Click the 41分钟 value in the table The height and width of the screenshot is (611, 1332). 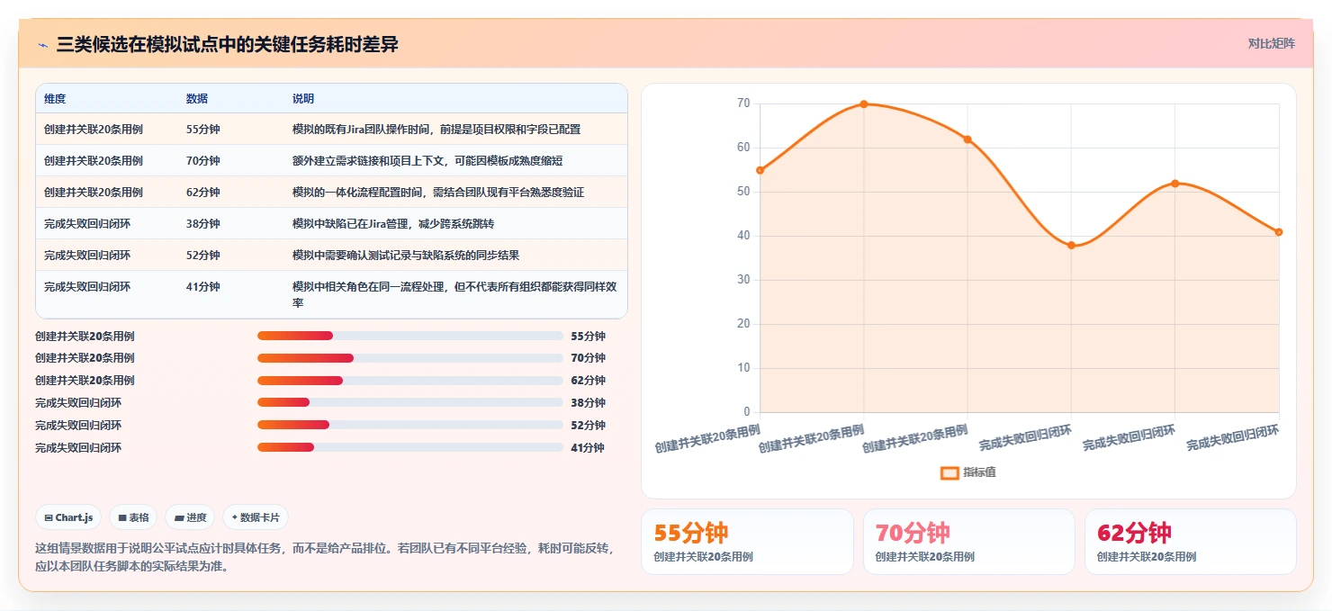203,287
